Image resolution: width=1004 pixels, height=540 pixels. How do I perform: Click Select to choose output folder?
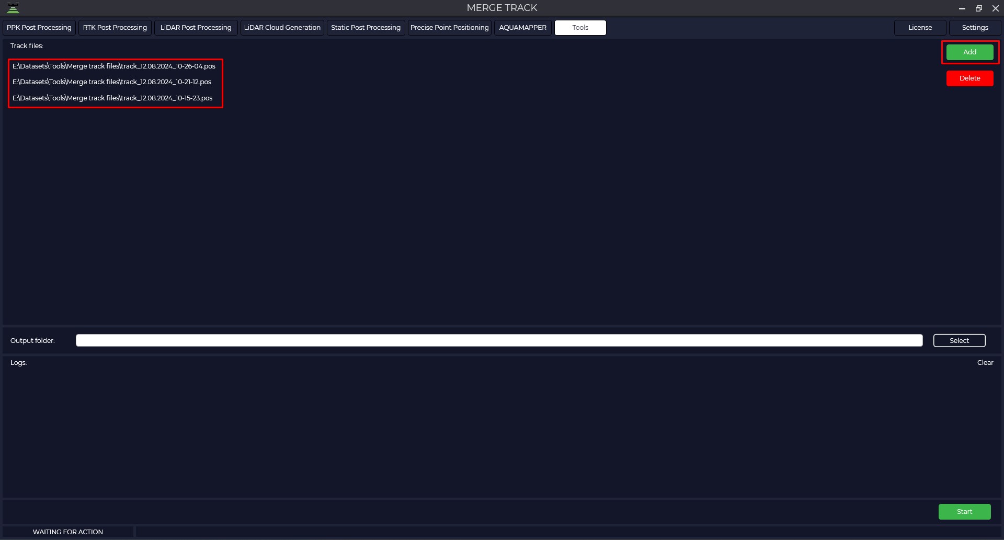tap(960, 341)
